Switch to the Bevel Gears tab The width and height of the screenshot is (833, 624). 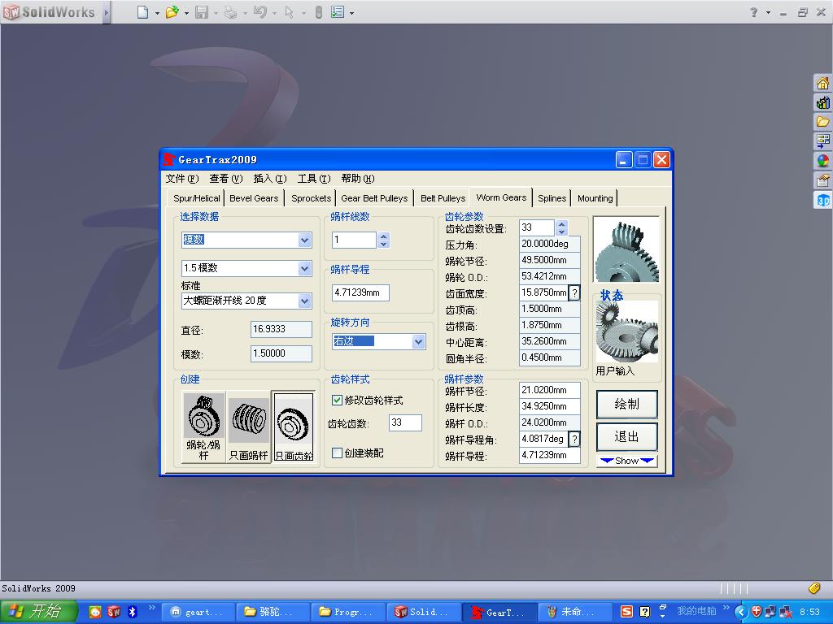pyautogui.click(x=254, y=198)
